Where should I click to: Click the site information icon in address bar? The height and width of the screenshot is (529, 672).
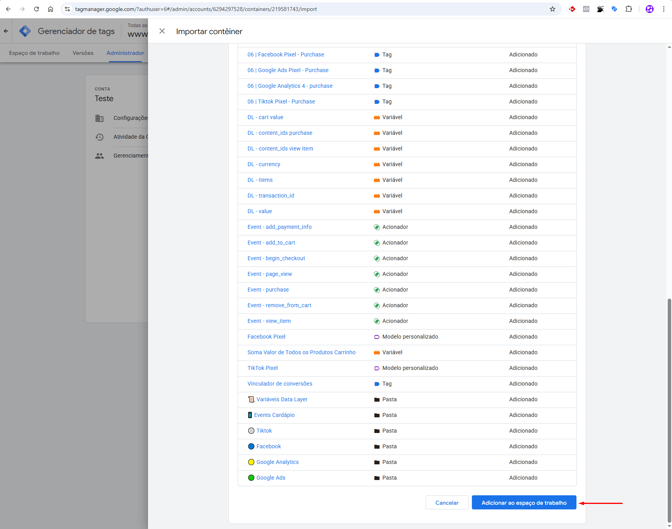coord(67,9)
